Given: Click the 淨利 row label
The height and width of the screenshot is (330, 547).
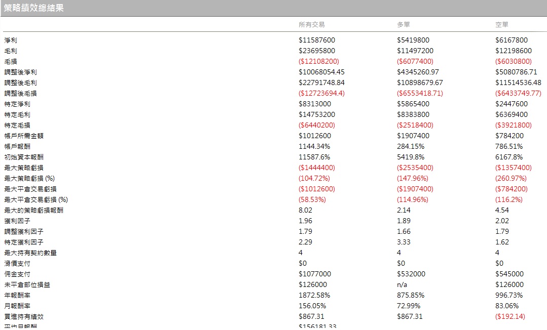Looking at the screenshot, I should click(11, 40).
